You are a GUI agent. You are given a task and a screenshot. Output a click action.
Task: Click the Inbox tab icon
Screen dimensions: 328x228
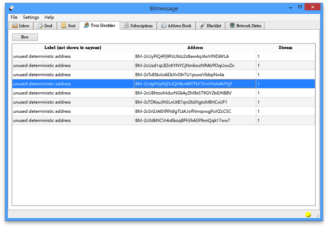(15, 26)
